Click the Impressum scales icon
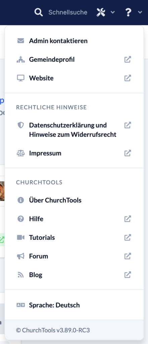 (x=20, y=153)
